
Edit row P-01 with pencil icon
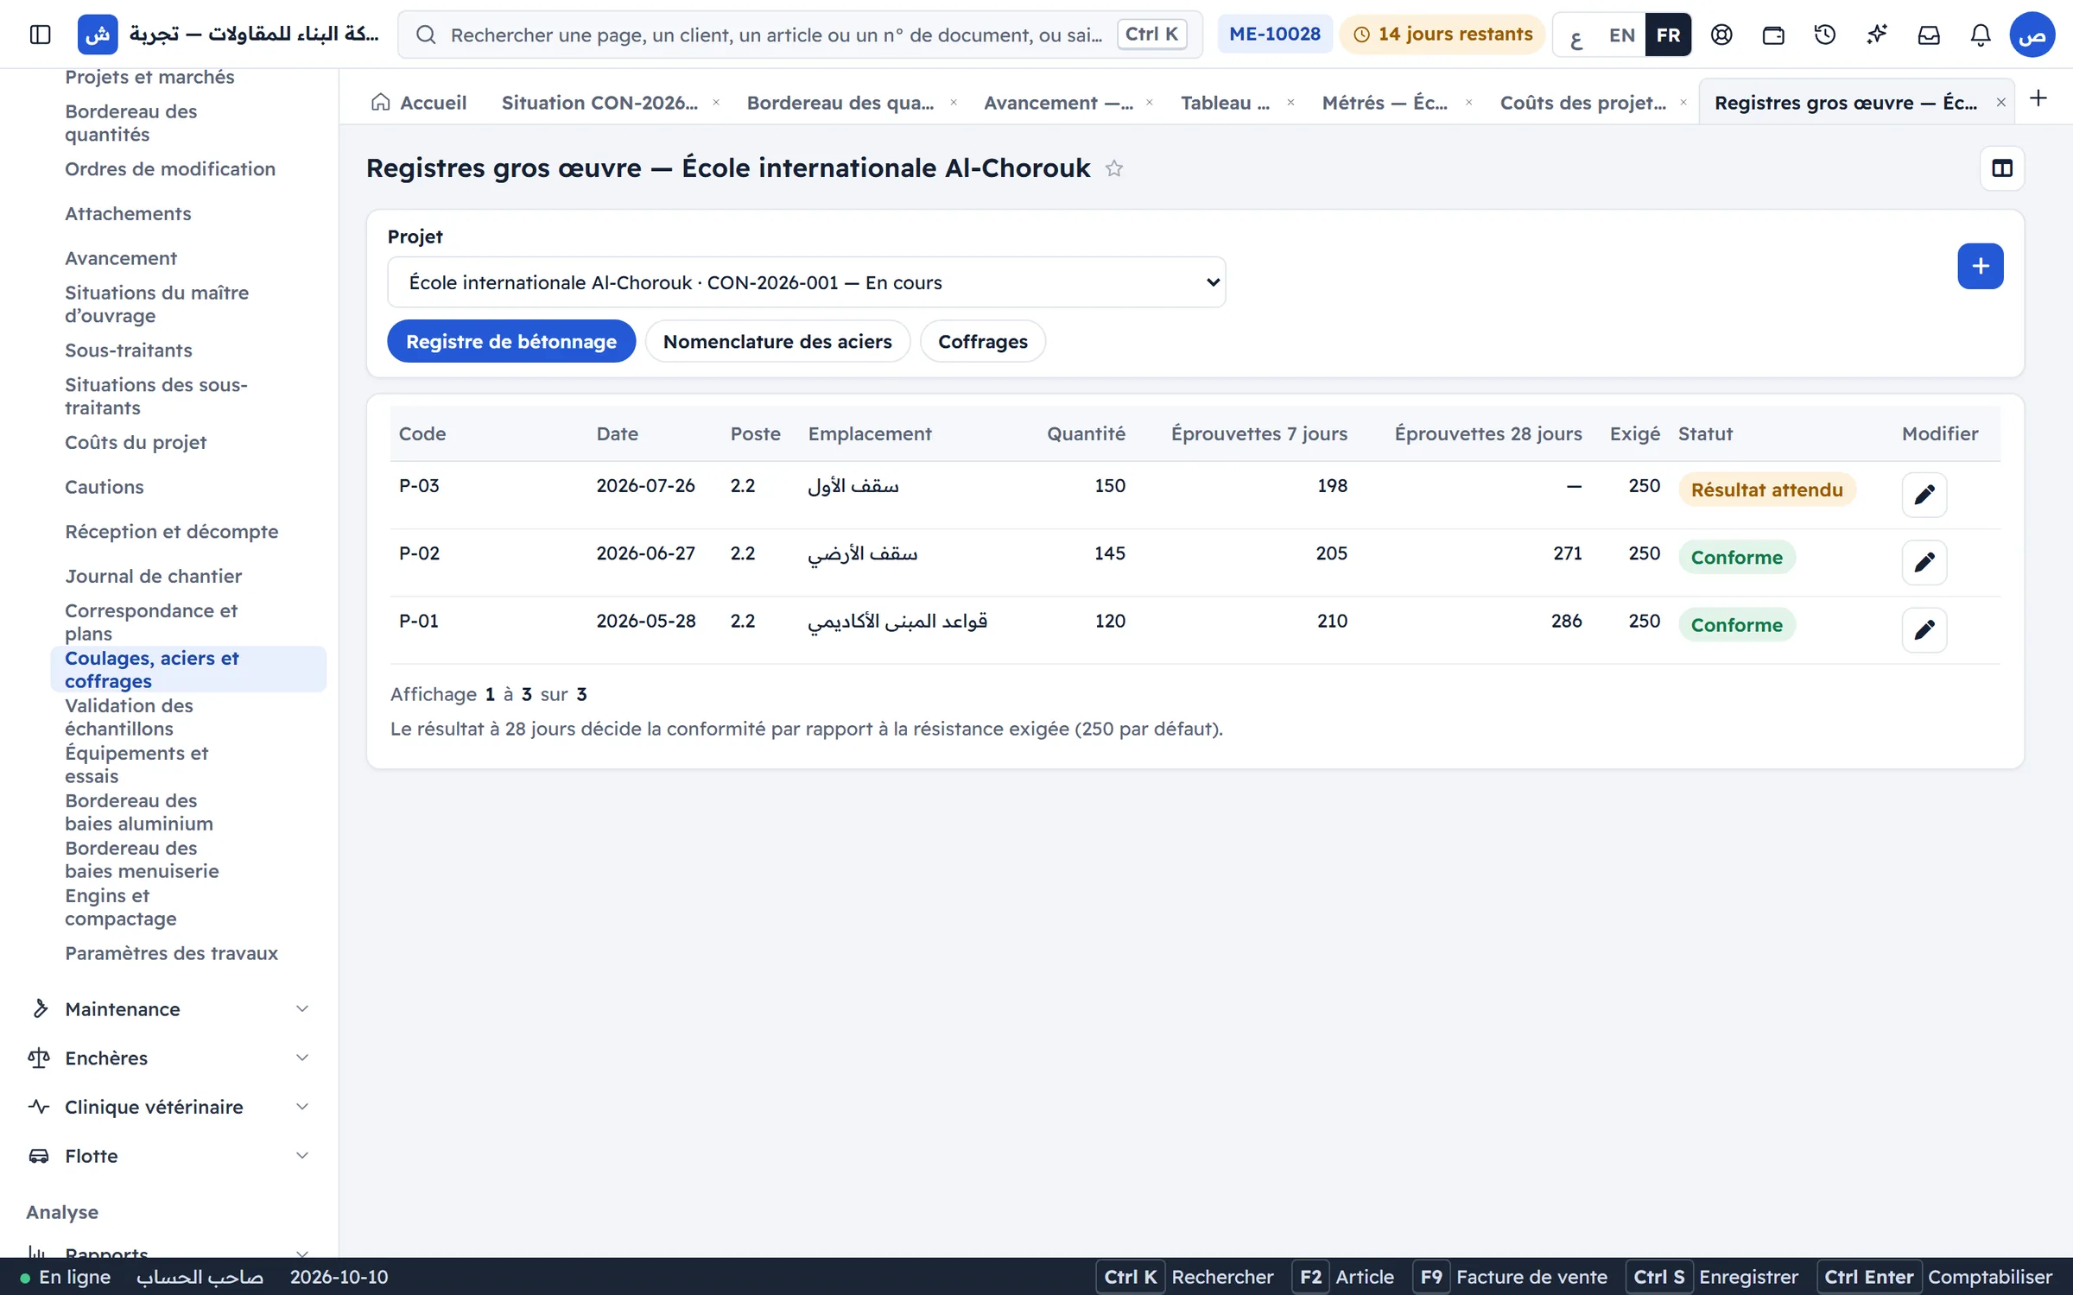[x=1924, y=629]
